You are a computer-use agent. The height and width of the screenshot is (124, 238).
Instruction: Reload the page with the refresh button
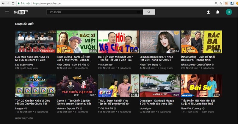[13, 3]
